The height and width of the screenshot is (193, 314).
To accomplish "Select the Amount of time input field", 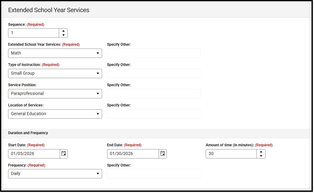I will [x=231, y=153].
